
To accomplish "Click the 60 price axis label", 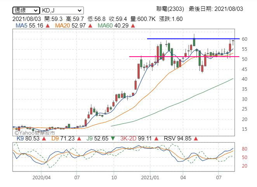I will coord(244,39).
